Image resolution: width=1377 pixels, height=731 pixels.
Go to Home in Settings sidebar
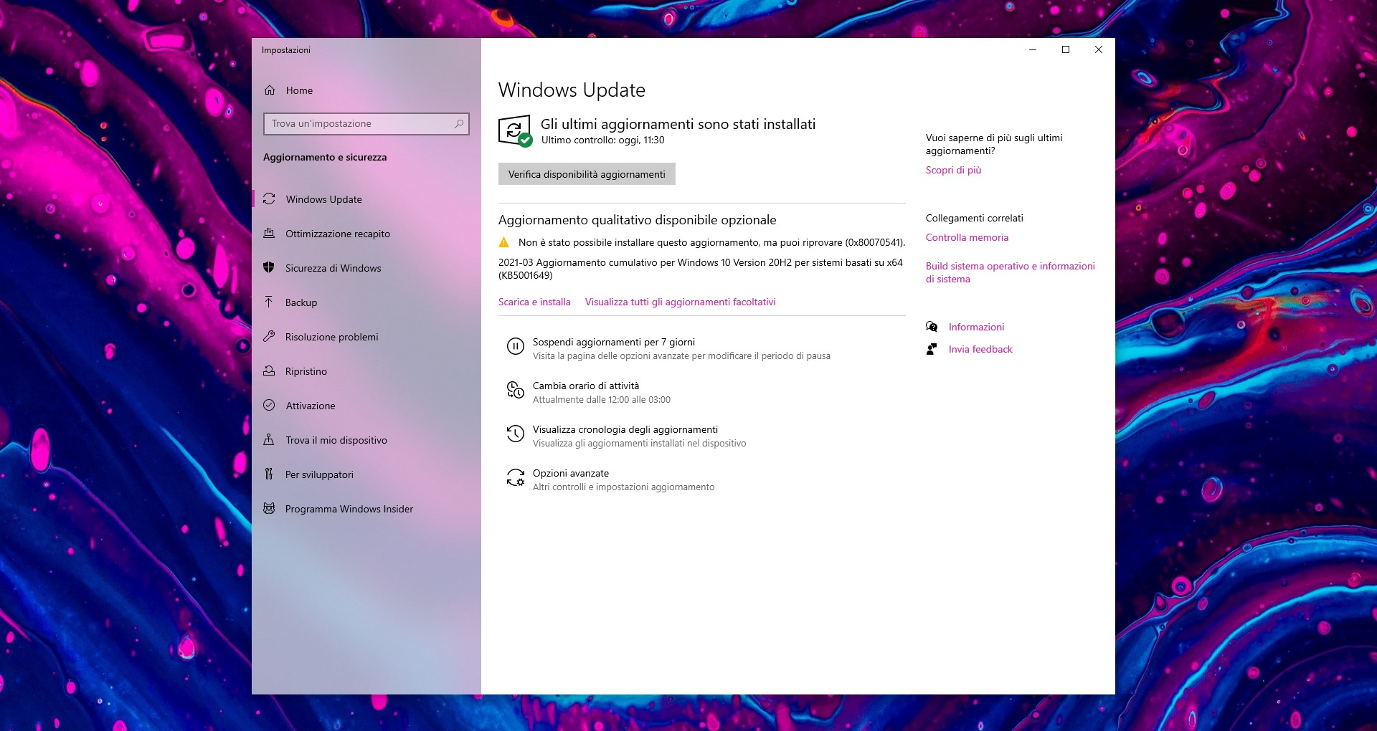[x=366, y=90]
